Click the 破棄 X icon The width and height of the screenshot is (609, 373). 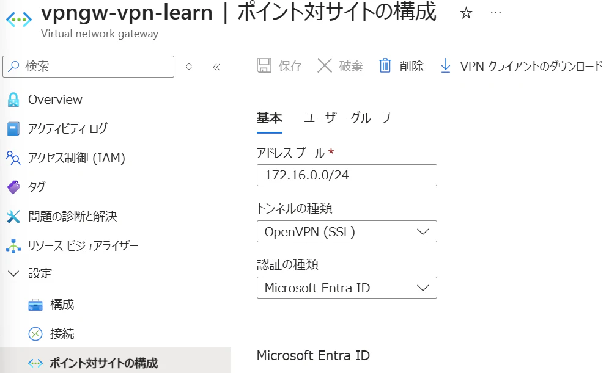(x=324, y=65)
